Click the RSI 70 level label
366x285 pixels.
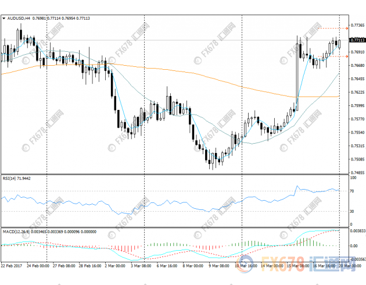[353, 191]
